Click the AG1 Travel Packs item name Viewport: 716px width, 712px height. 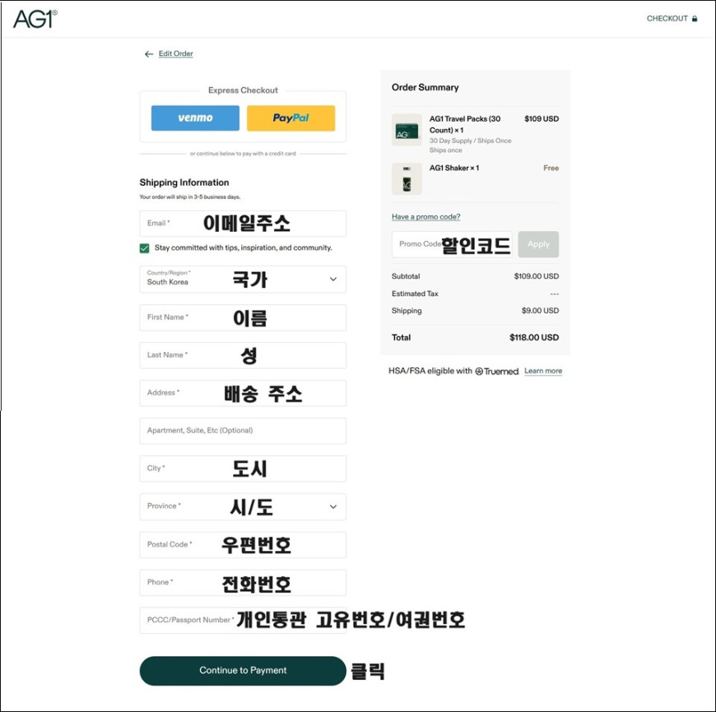click(465, 124)
